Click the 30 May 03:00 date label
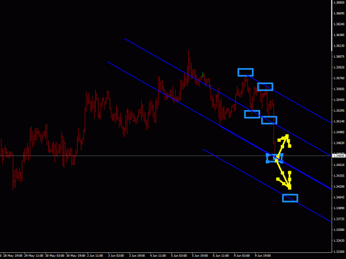Image resolution: width=346 pixels, height=259 pixels. click(55, 256)
